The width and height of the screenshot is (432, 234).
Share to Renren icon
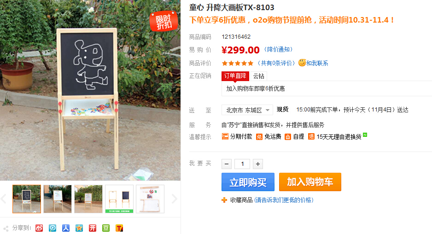click(x=66, y=228)
